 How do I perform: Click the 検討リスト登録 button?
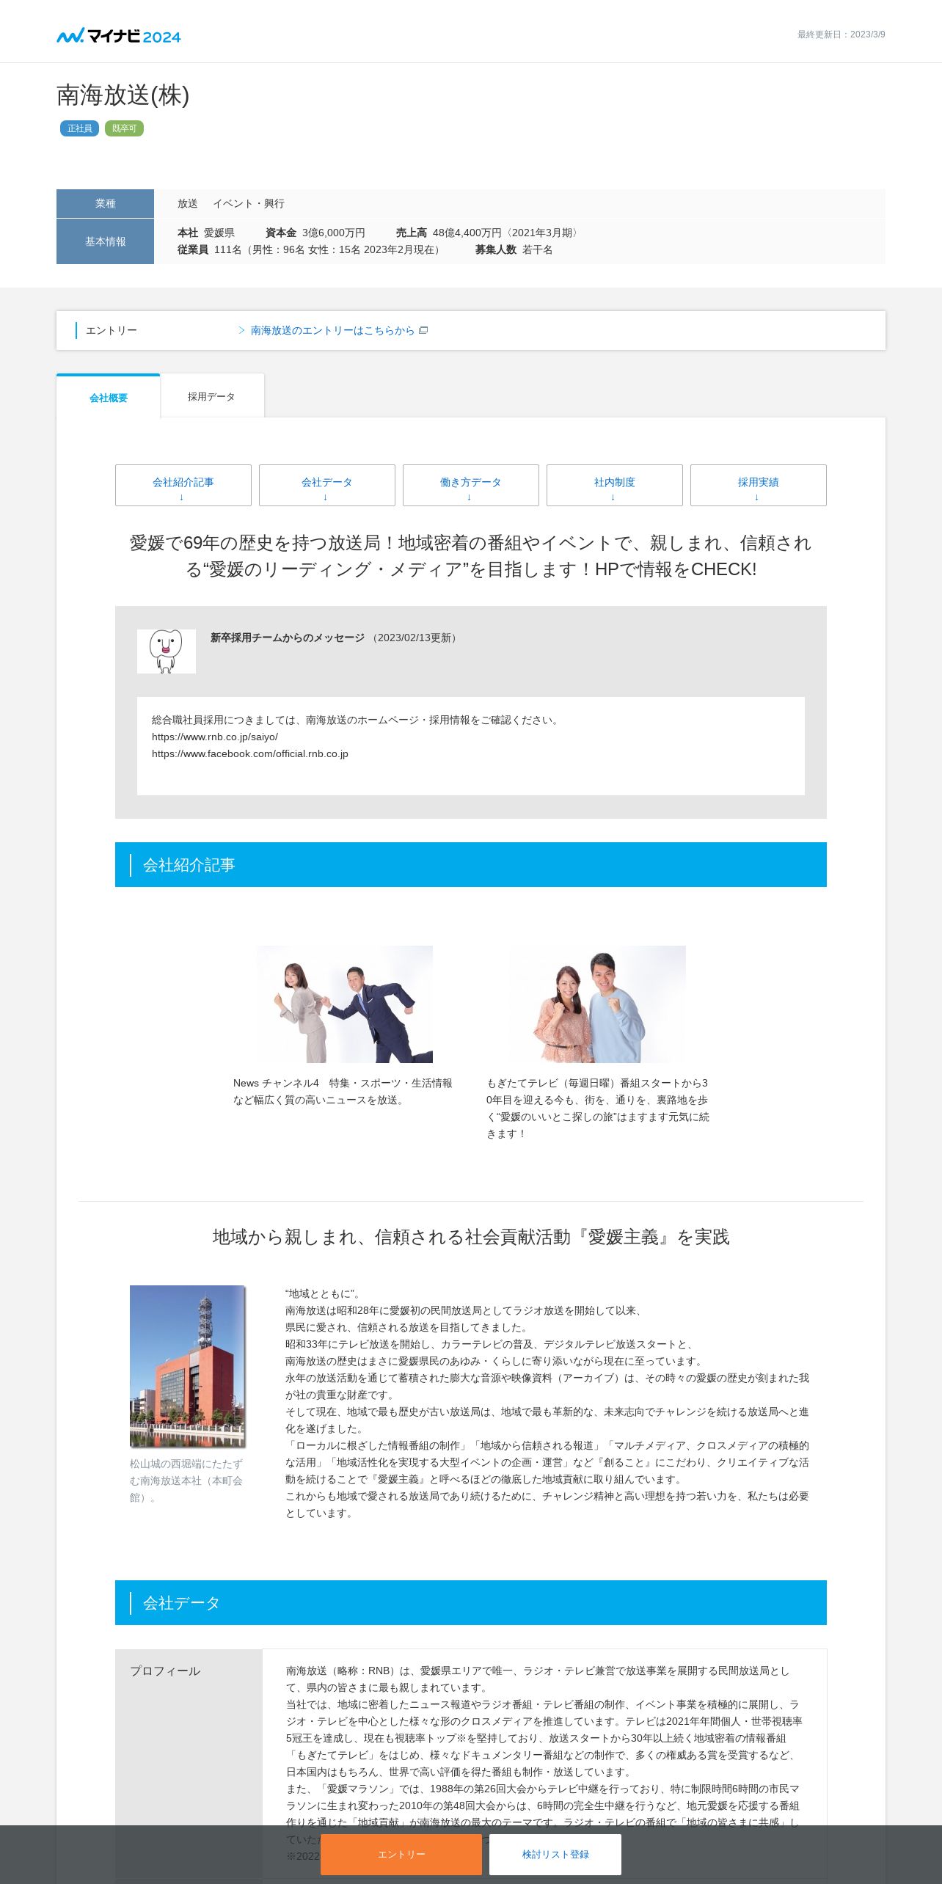click(x=555, y=1854)
